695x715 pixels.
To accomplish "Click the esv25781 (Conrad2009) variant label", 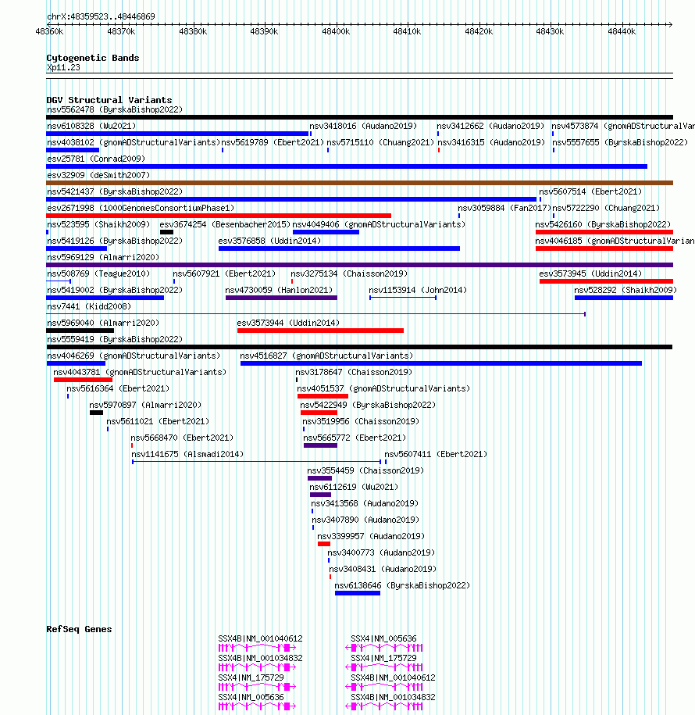I will [96, 159].
